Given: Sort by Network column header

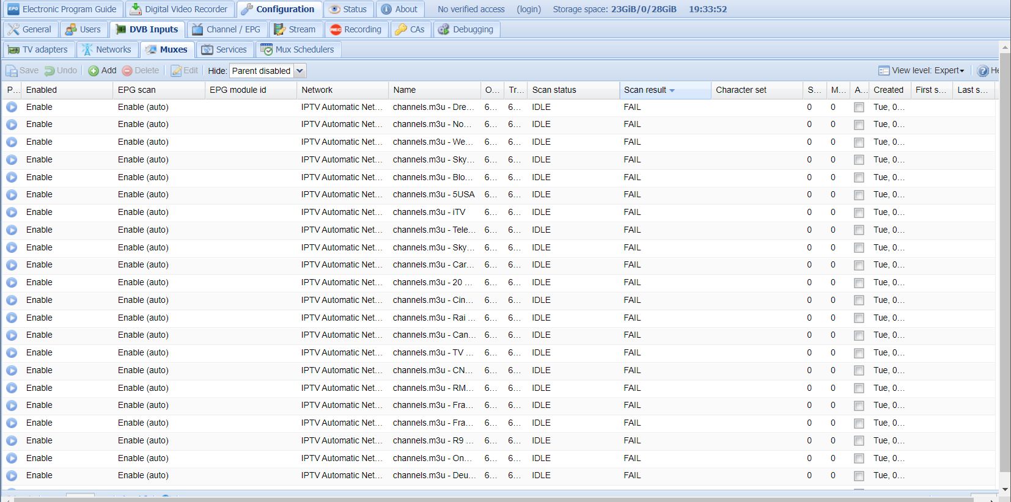Looking at the screenshot, I should [x=342, y=90].
